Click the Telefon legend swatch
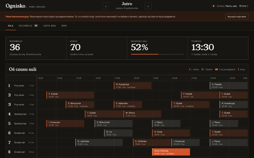This screenshot has width=254, height=158. (203, 69)
